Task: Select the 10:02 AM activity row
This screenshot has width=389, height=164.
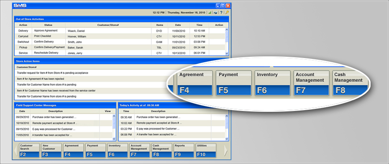Action: click(x=172, y=123)
